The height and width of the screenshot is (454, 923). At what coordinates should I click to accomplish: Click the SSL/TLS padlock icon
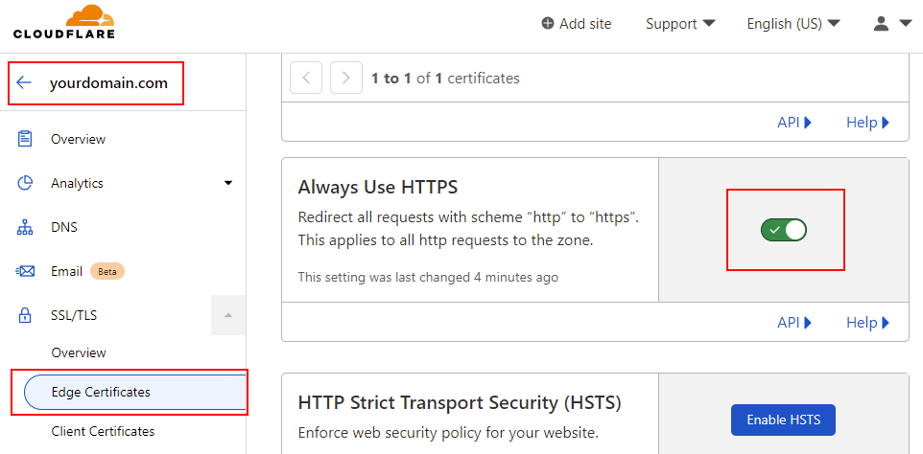(26, 315)
